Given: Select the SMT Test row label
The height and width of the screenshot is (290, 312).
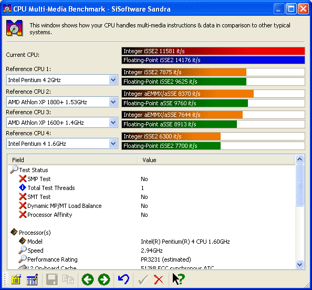Looking at the screenshot, I should pos(39,197).
